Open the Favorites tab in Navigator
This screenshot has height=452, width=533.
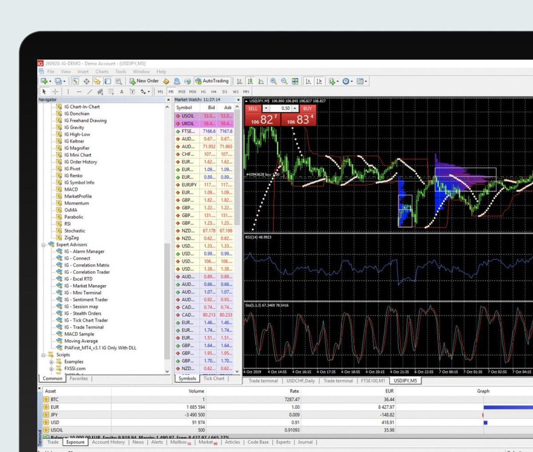pos(79,379)
